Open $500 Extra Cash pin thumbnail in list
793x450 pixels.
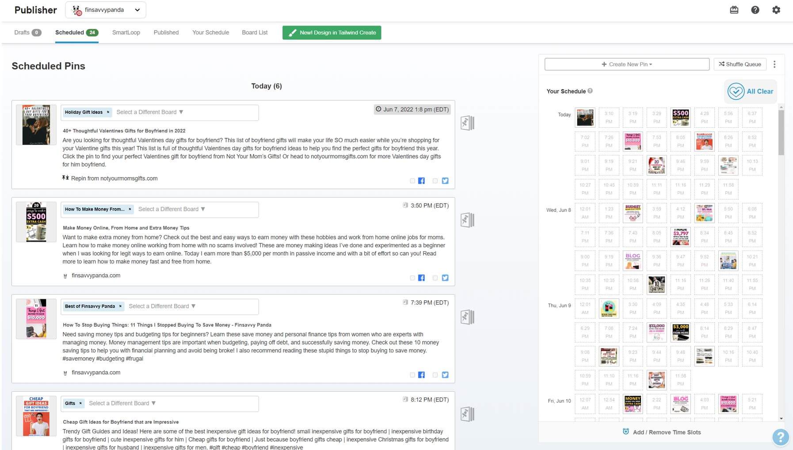pos(36,222)
